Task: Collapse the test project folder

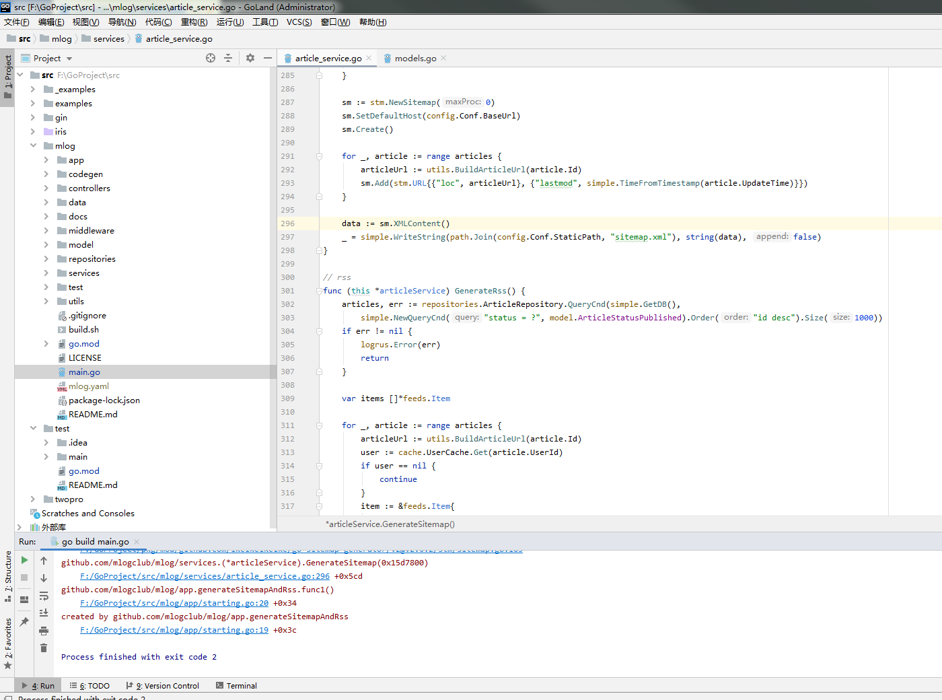Action: click(x=33, y=429)
